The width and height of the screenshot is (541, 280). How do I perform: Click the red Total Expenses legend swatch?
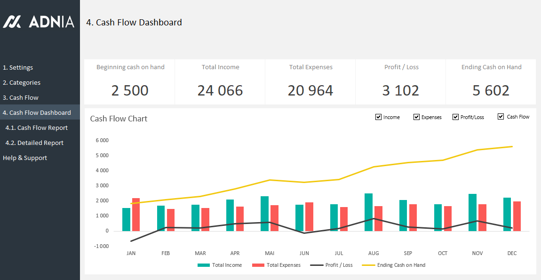click(x=258, y=265)
